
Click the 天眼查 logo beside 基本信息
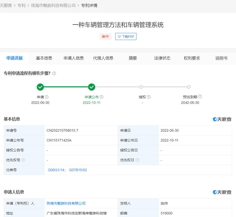tap(222, 119)
